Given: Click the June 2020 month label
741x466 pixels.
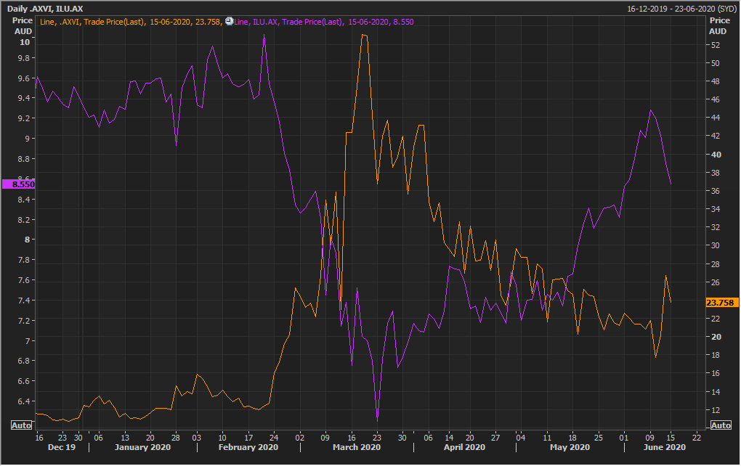Looking at the screenshot, I should click(664, 448).
